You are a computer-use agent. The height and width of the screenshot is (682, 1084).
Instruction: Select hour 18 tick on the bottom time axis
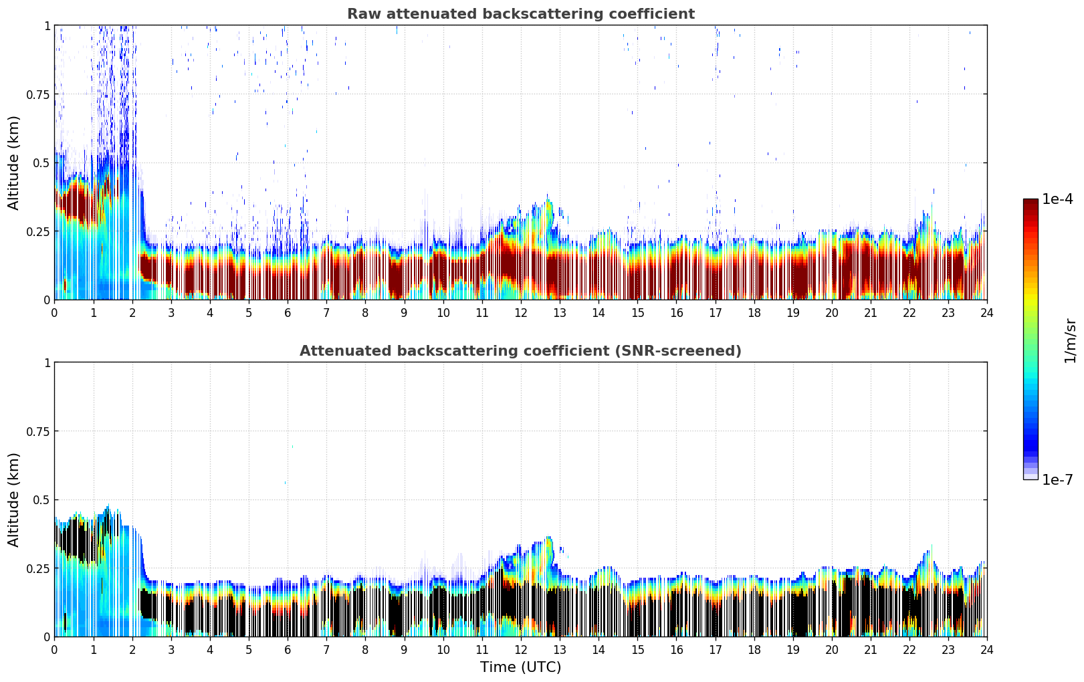[754, 650]
